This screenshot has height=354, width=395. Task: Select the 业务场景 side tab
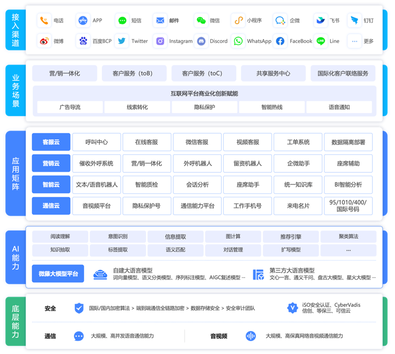[x=16, y=91]
